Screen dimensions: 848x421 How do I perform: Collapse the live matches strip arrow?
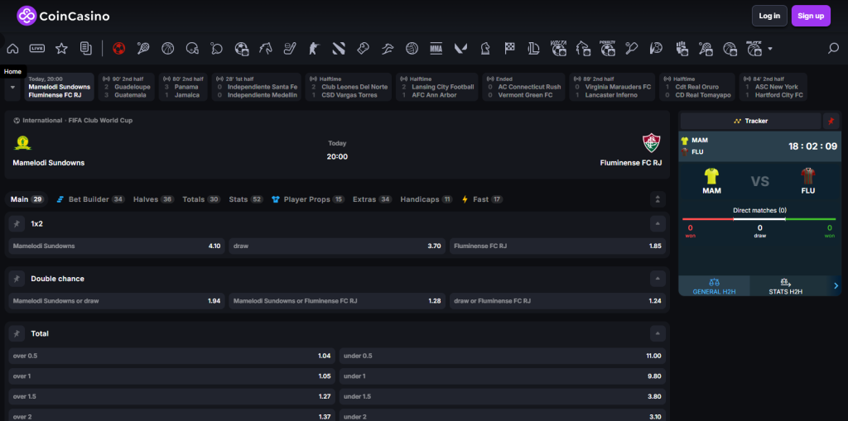pos(12,87)
